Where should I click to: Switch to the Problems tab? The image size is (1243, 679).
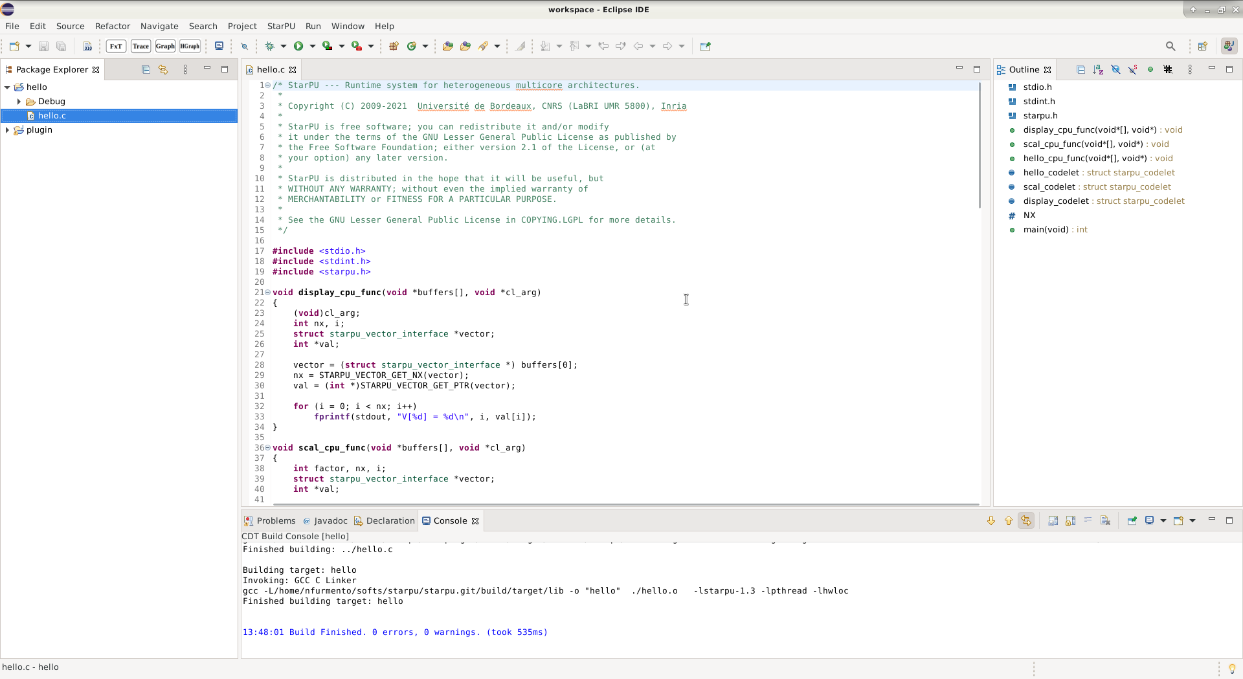click(269, 520)
